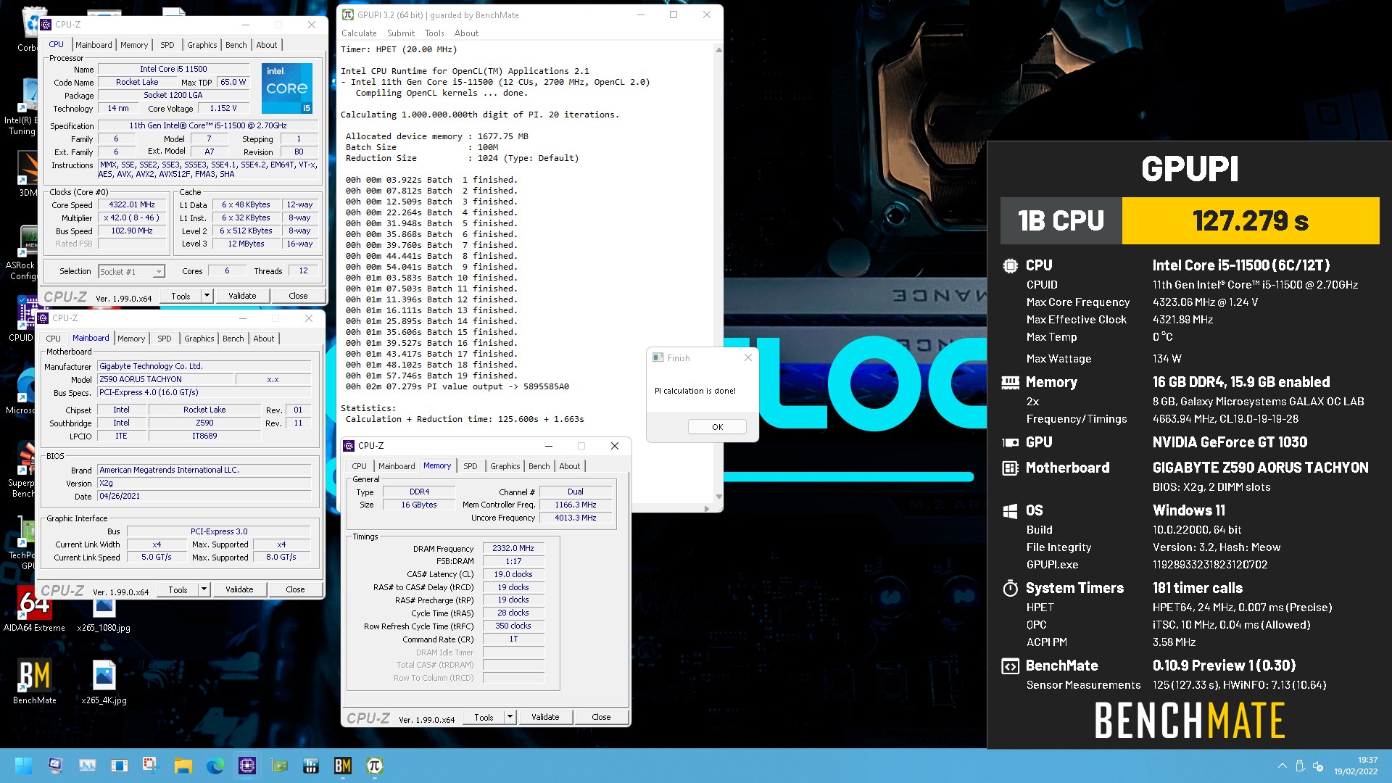Open the Tools dropdown arrow in Memory window
The height and width of the screenshot is (783, 1392).
(x=510, y=717)
